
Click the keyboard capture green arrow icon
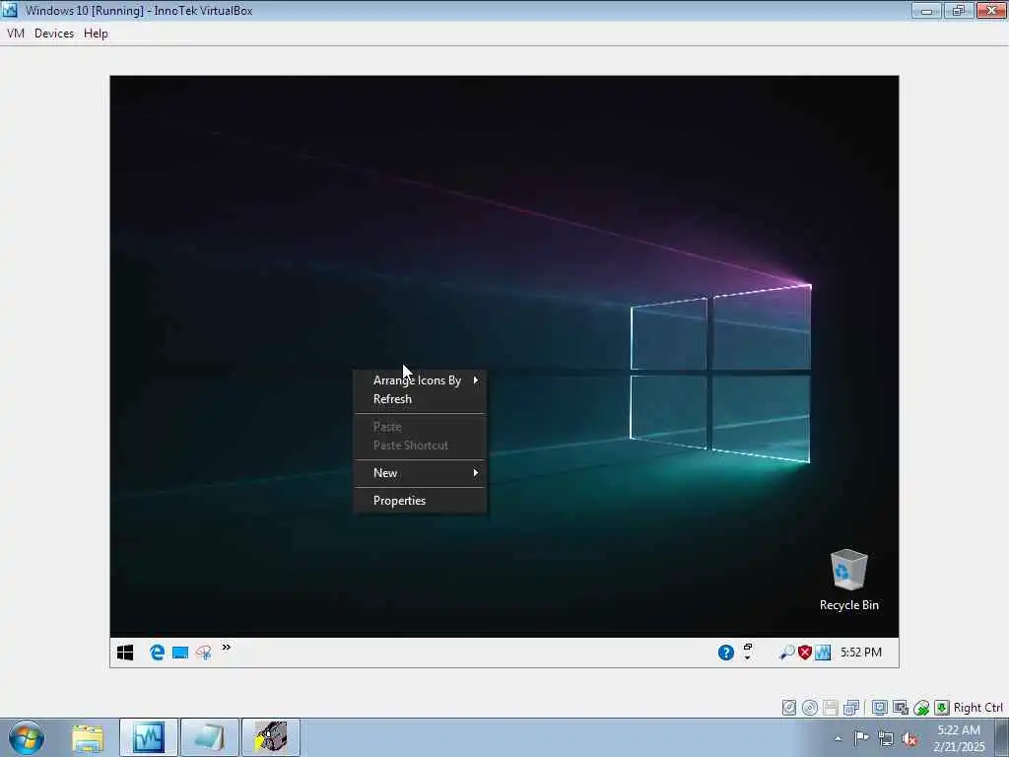tap(941, 708)
